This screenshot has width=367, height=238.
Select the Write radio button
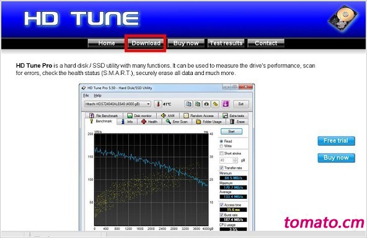click(221, 146)
